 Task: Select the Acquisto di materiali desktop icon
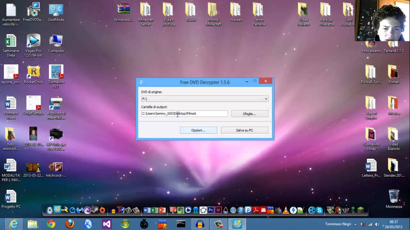56,108
